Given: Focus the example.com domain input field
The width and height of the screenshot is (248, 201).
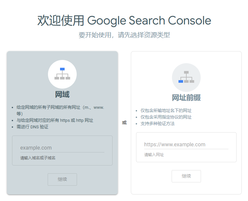Looking at the screenshot, I should (x=62, y=148).
